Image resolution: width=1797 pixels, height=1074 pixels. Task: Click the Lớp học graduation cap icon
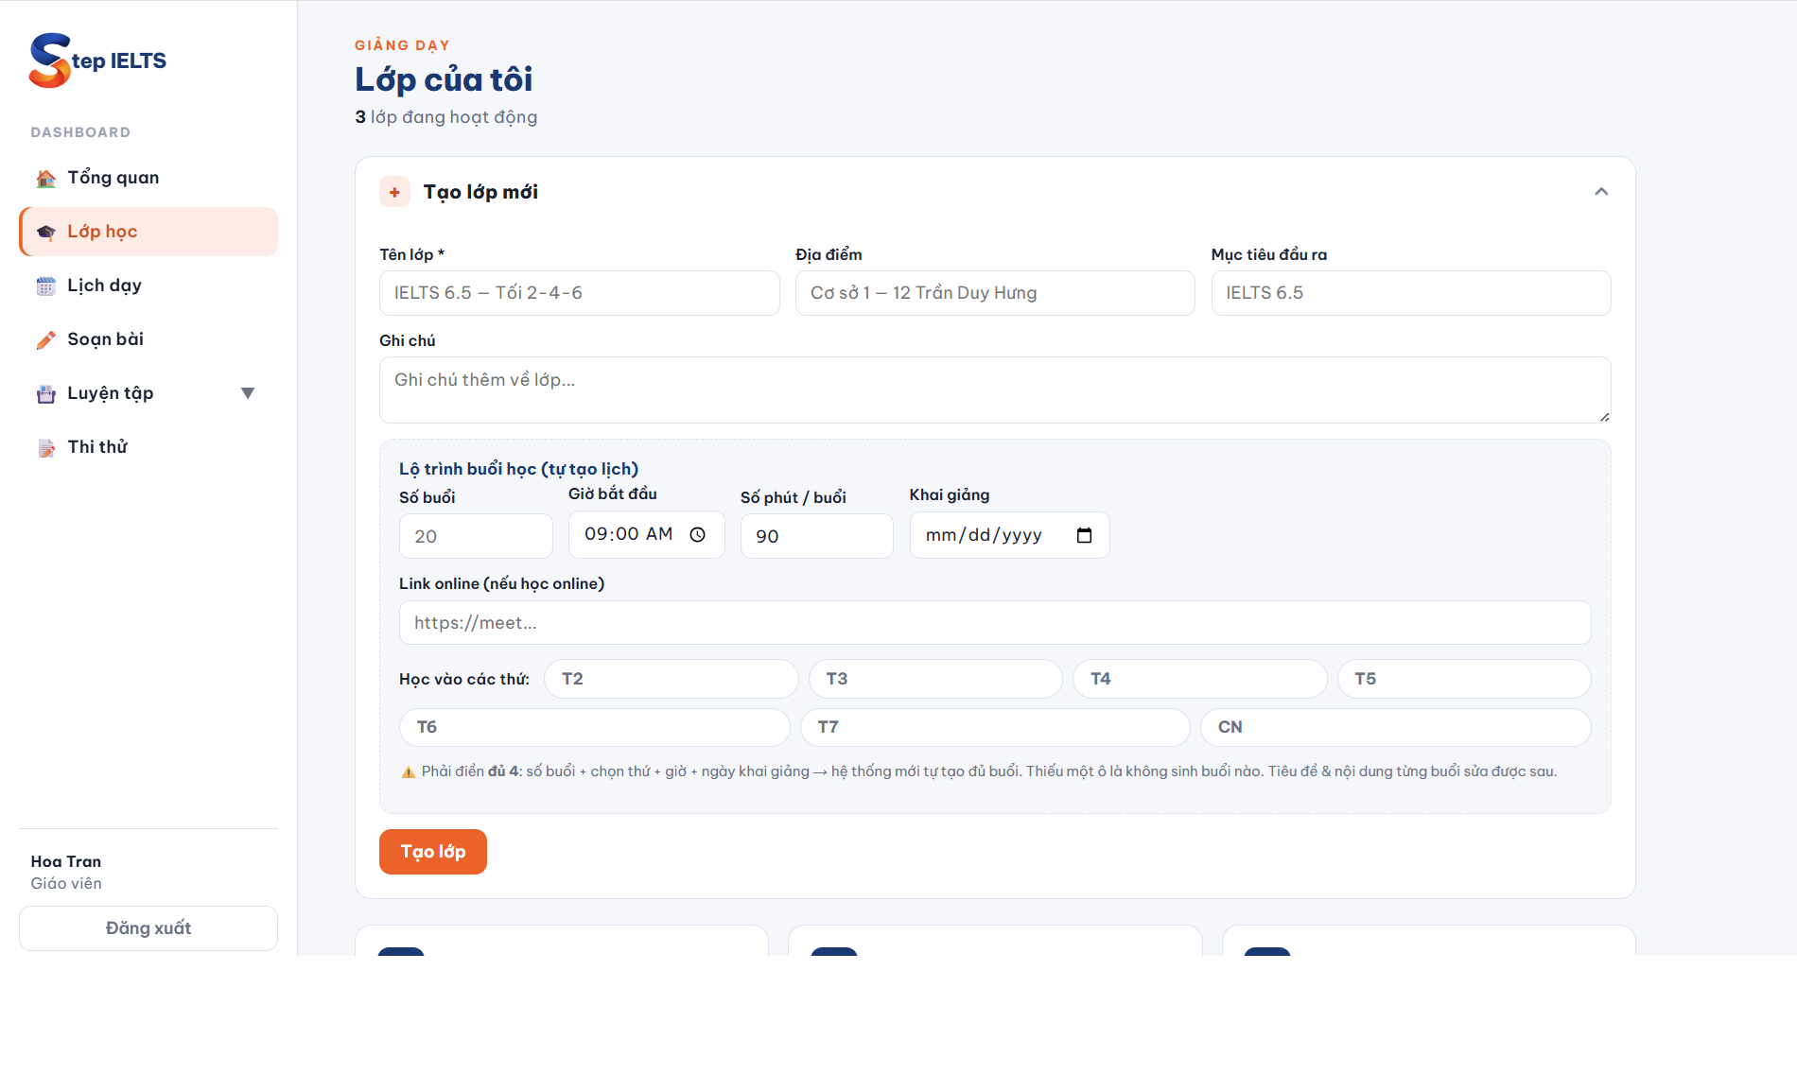tap(46, 233)
